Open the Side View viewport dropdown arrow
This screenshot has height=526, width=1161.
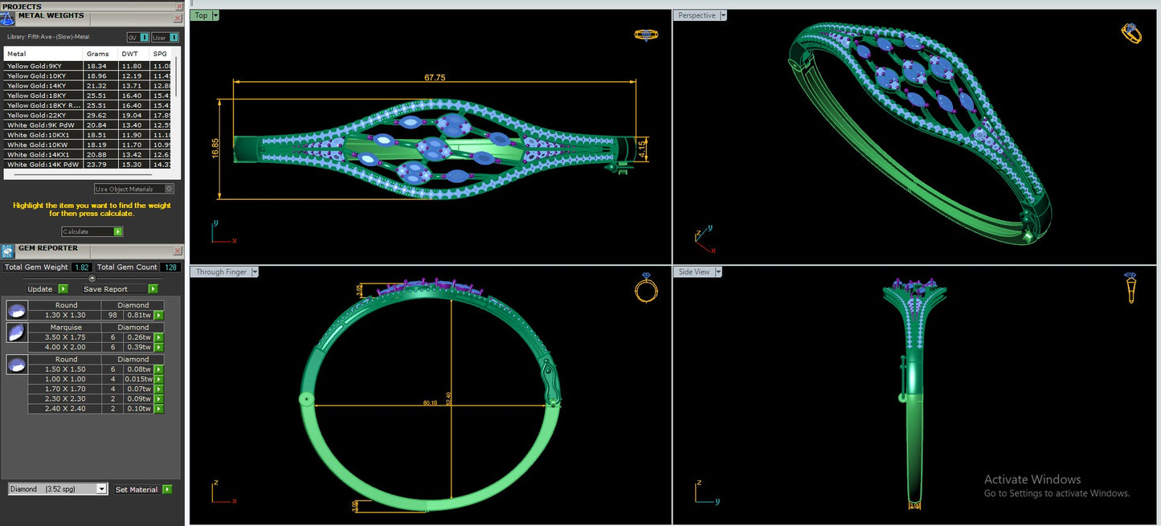[x=718, y=272]
